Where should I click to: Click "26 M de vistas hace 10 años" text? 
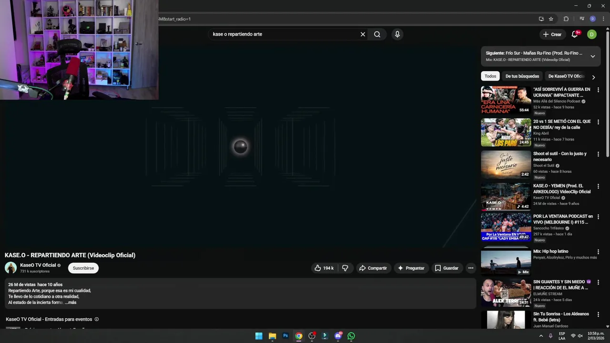pos(35,284)
